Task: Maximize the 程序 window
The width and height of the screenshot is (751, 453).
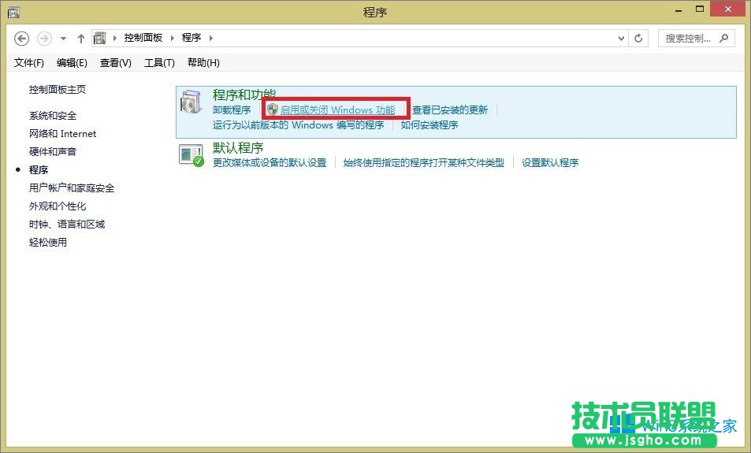Action: [700, 9]
